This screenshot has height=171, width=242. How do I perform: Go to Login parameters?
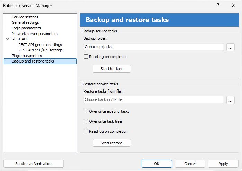click(x=26, y=28)
